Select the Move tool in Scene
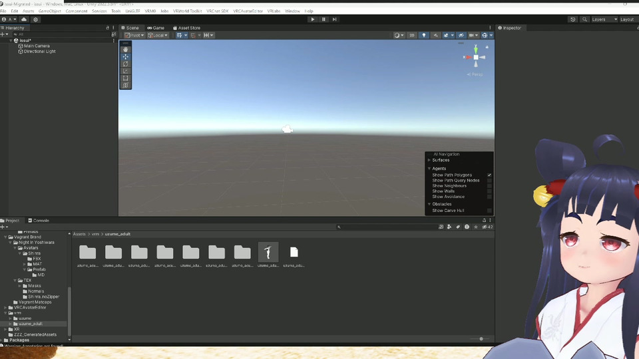Screen dimensions: 639x359 (126, 57)
